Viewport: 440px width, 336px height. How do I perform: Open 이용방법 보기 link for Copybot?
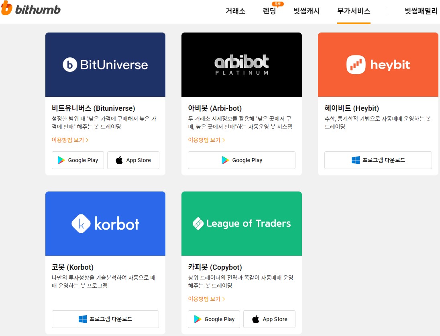click(206, 299)
